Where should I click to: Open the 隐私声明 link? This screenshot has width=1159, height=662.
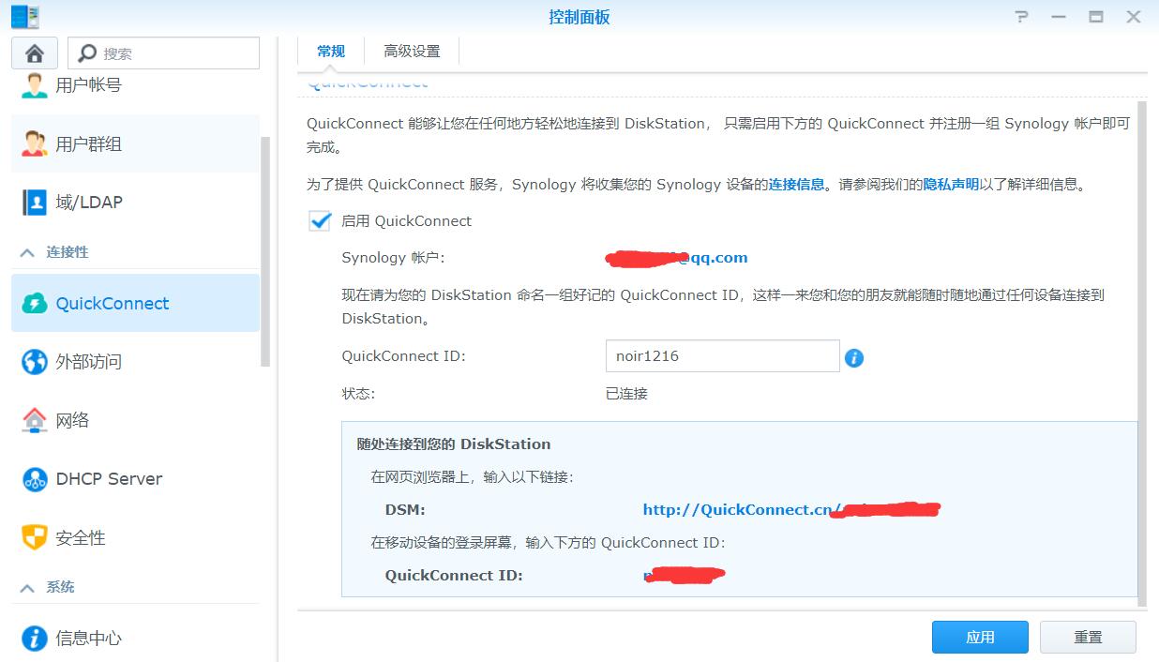951,185
